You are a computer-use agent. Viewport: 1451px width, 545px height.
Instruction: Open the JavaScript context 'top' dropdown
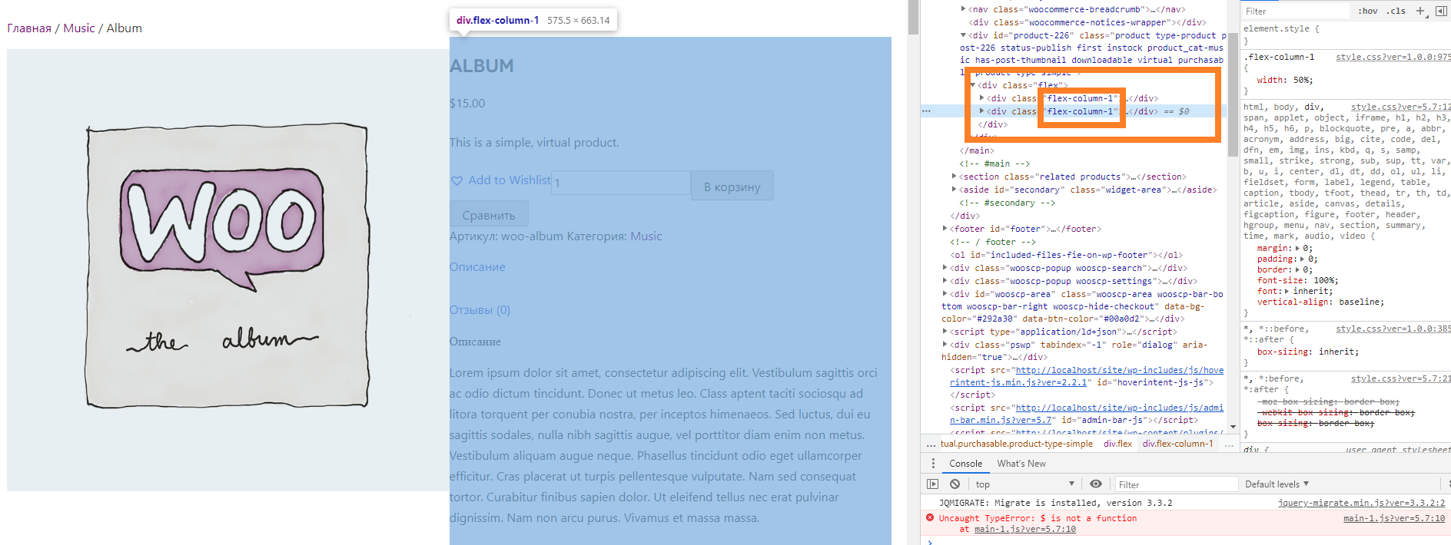click(1024, 484)
